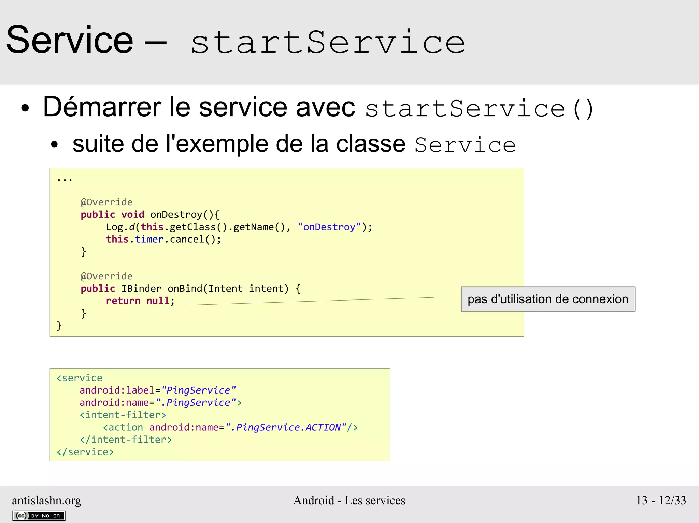Viewport: 699px width, 523px height.
Task: Click the sub-bullet 'suite de l'exemple de la classe Service'
Action: (294, 144)
